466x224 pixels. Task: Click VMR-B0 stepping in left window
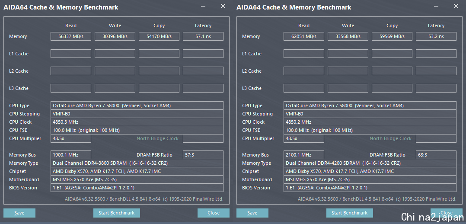(137, 114)
